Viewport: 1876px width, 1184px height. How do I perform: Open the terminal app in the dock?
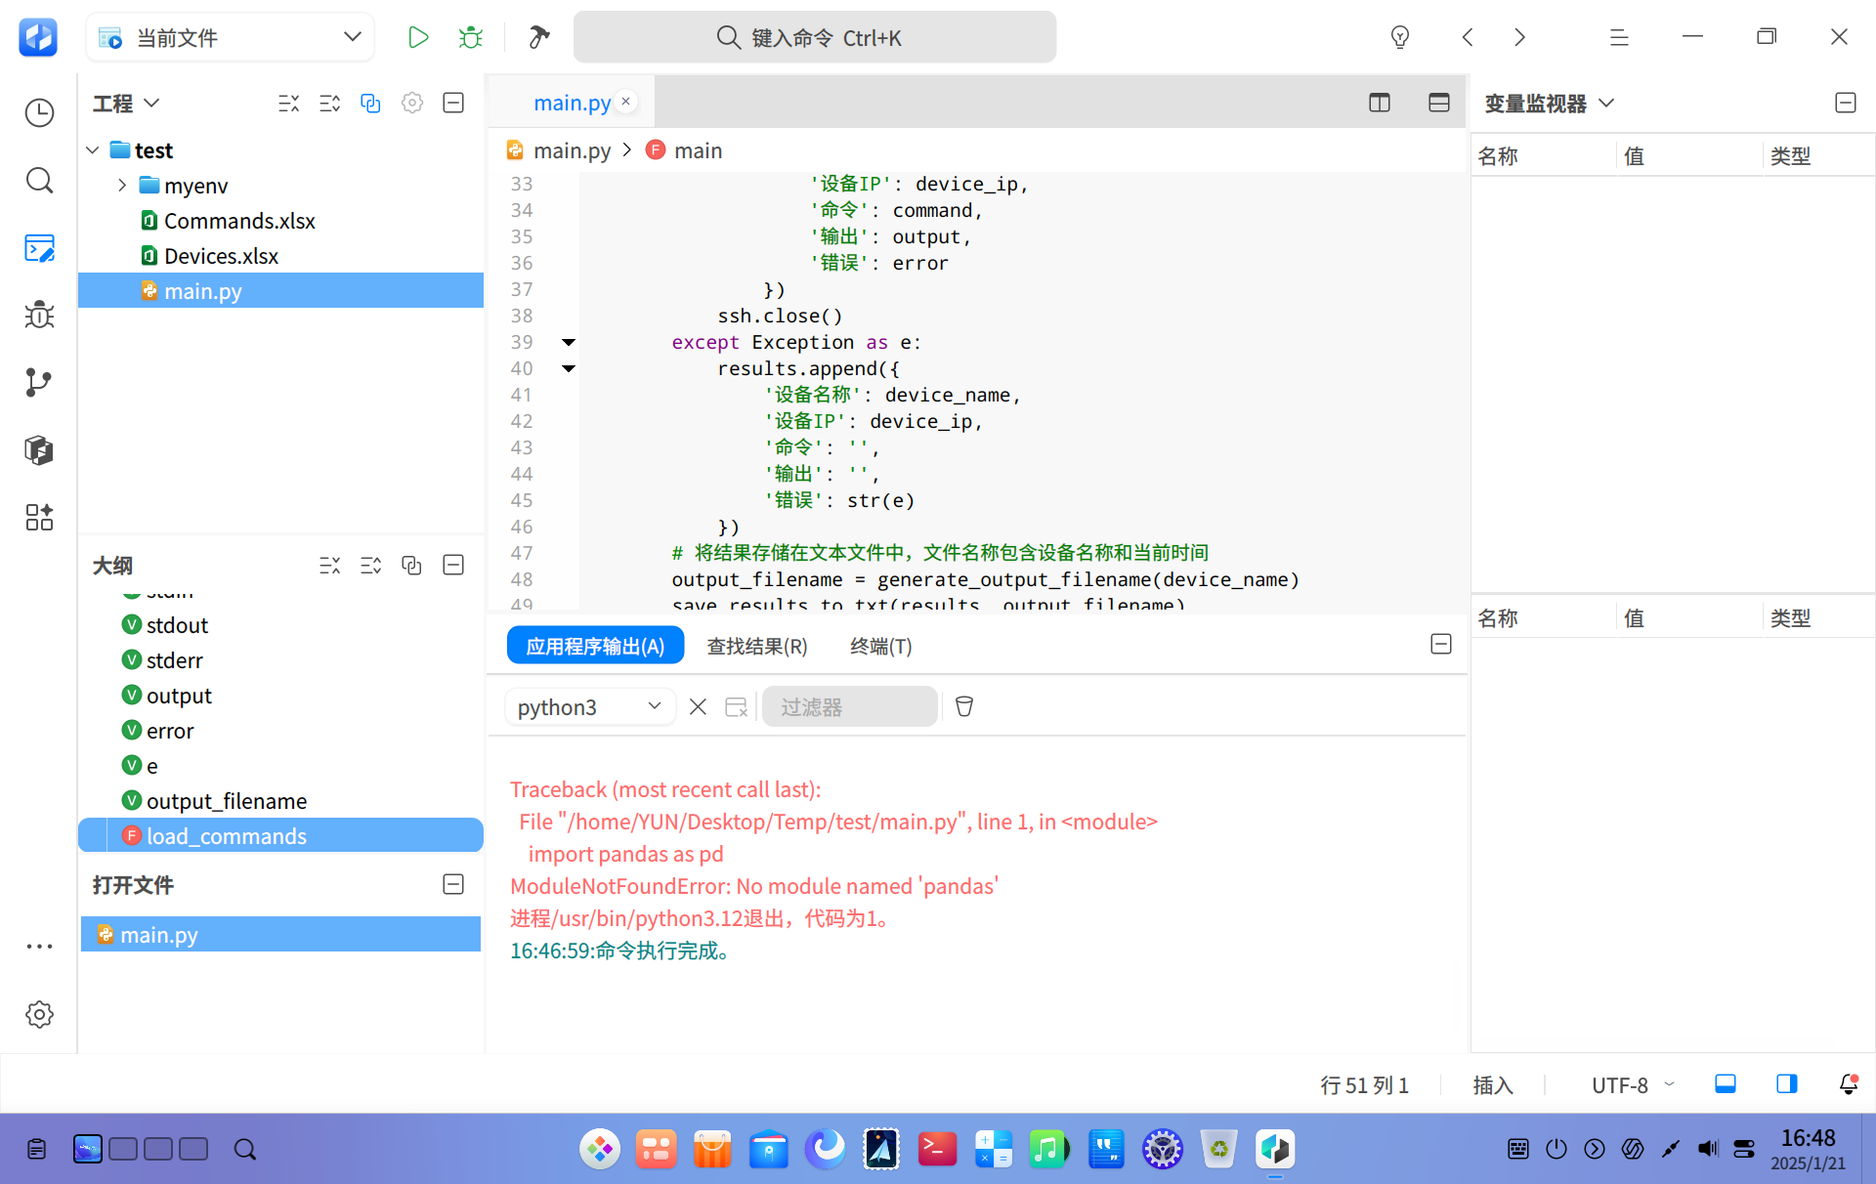click(x=936, y=1149)
